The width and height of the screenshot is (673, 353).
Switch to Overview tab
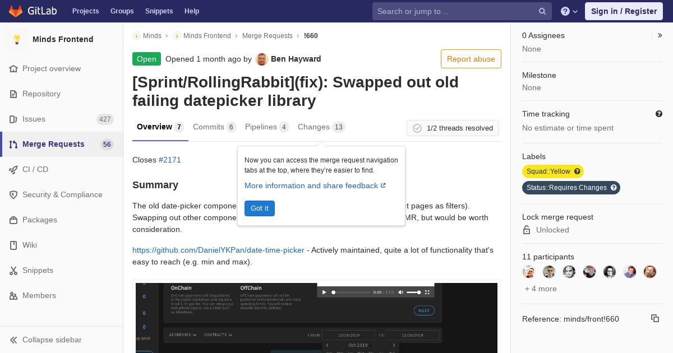tap(160, 127)
